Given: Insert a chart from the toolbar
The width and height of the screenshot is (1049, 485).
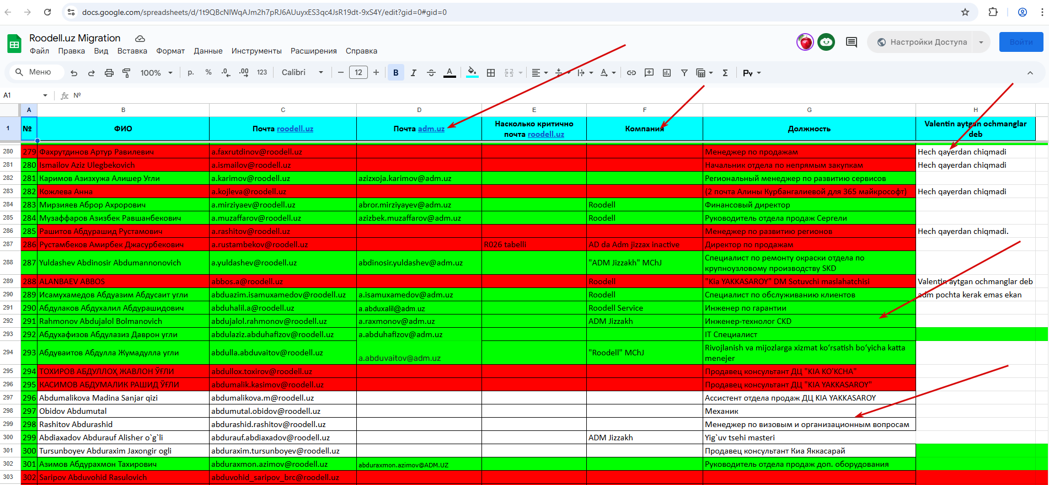Looking at the screenshot, I should (667, 73).
